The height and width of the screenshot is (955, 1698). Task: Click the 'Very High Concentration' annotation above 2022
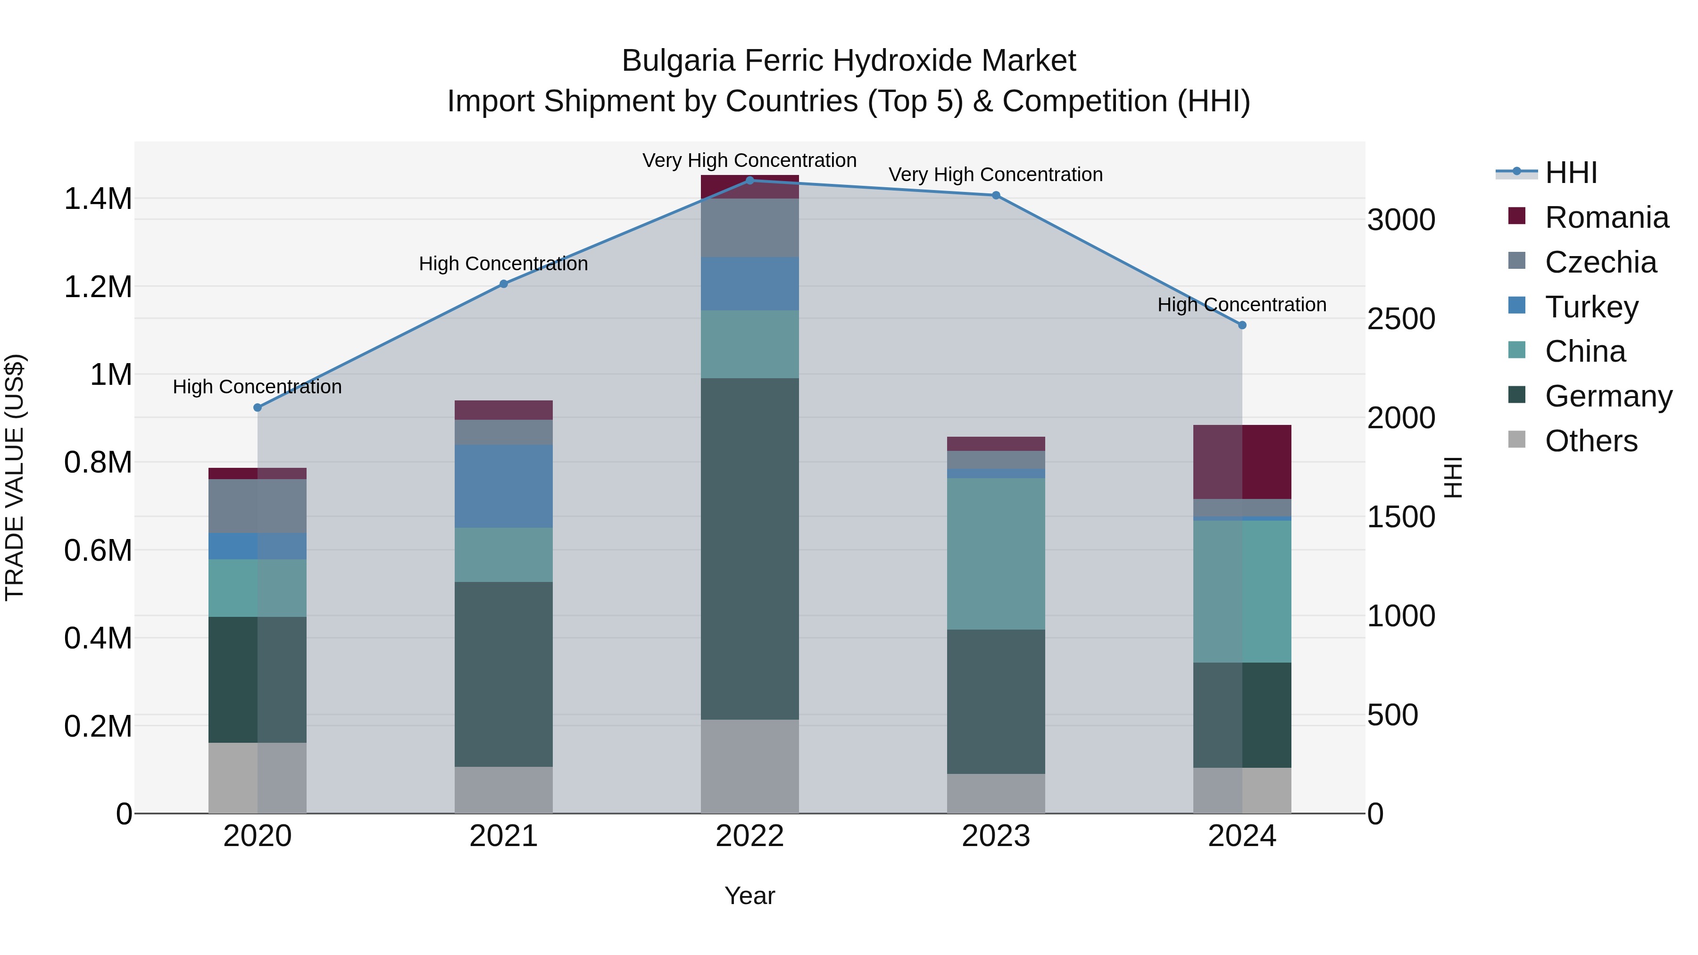pyautogui.click(x=749, y=160)
